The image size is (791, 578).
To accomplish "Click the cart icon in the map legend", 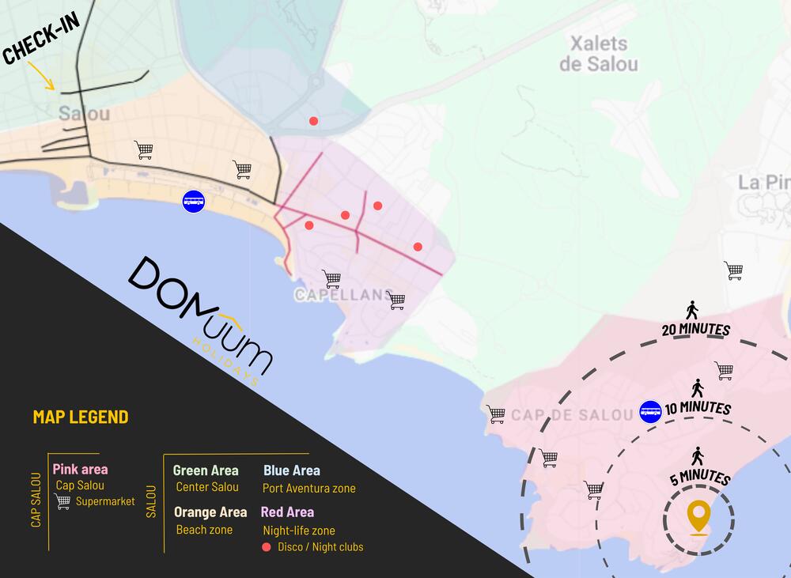I will (62, 501).
